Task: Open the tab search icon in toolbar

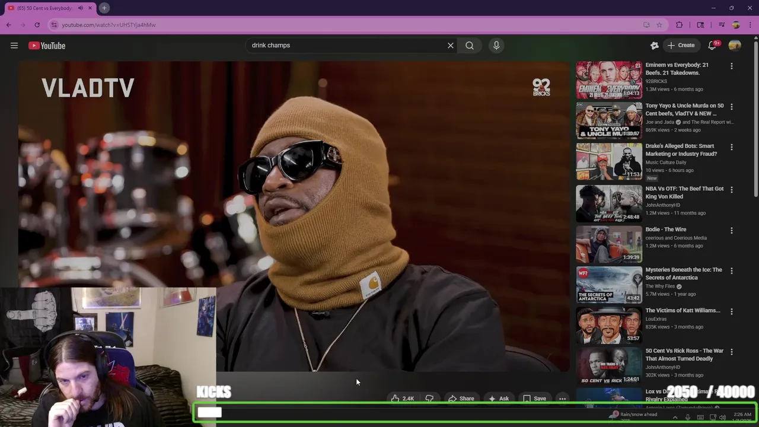Action: 700,25
